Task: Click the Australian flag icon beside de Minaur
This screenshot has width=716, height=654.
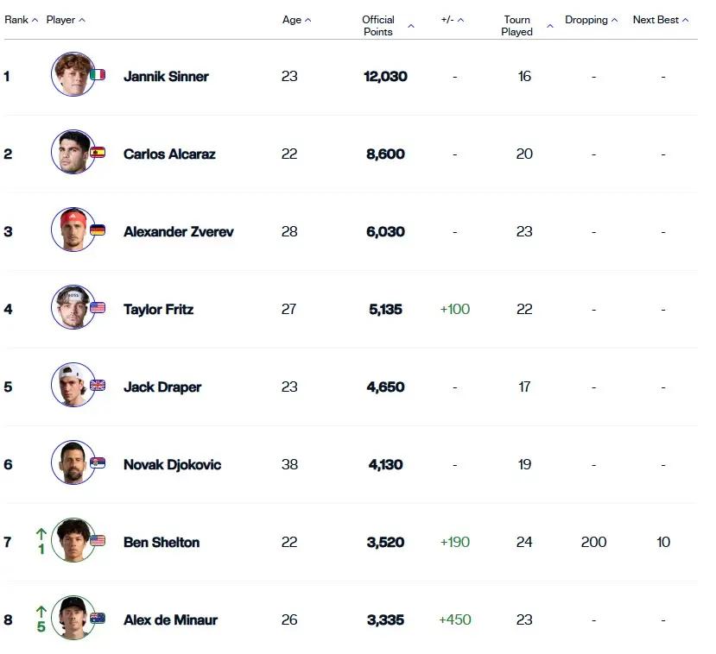Action: (98, 619)
